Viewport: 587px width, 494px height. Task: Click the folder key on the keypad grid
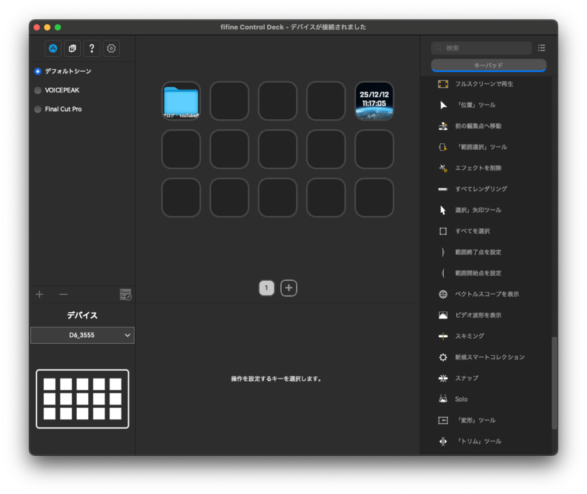coord(181,101)
